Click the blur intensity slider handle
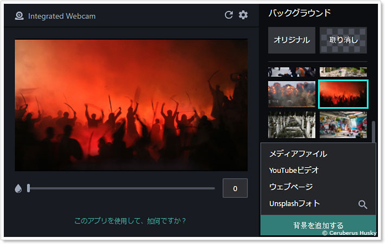 [x=29, y=188]
